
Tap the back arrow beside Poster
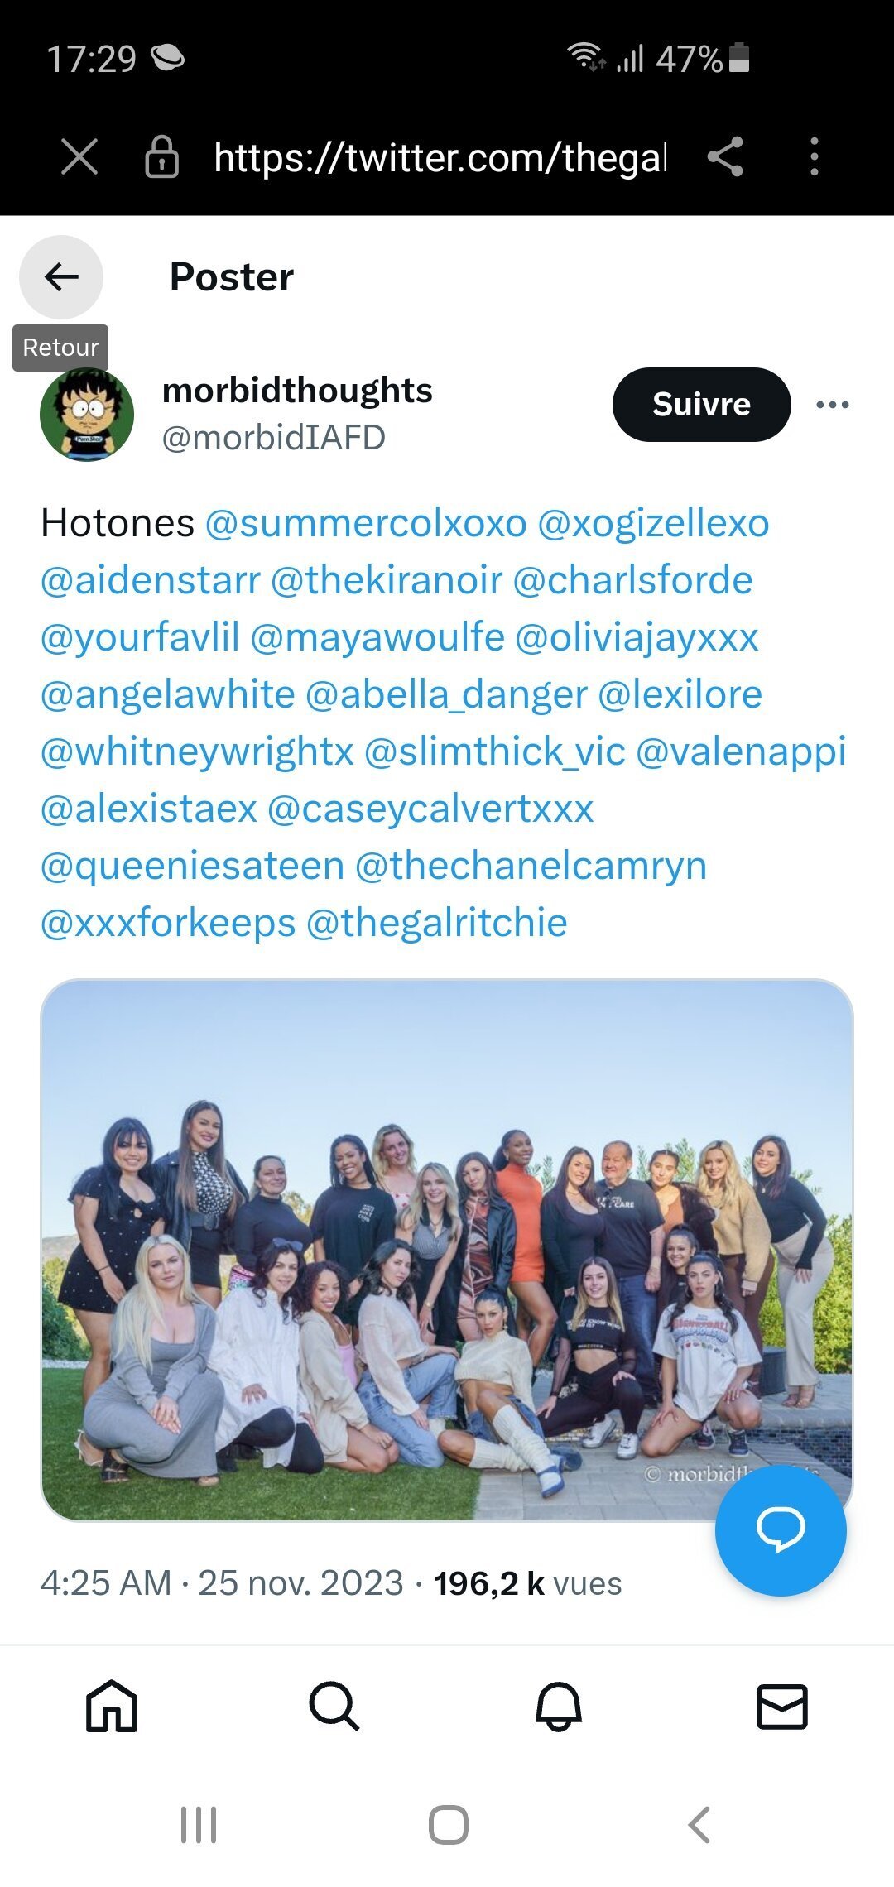[x=61, y=277]
